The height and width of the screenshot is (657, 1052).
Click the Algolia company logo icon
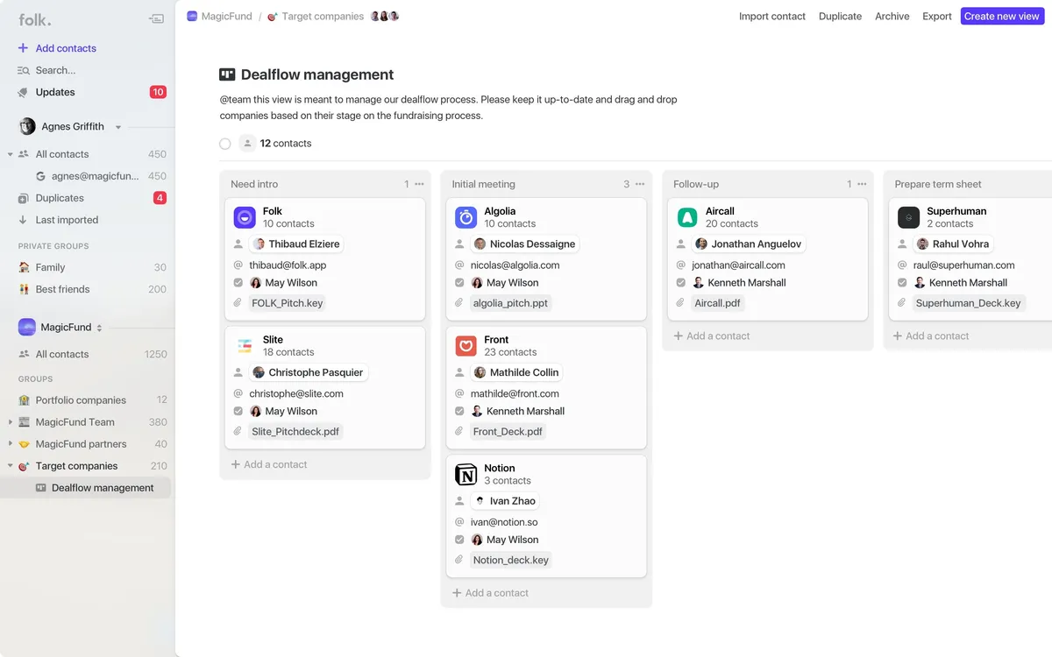tap(466, 217)
